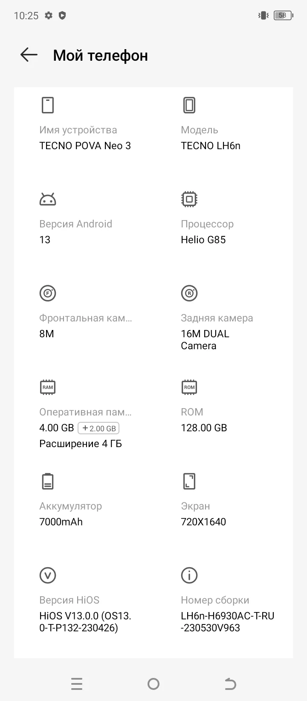Open device name TECNO POVA Neo 3
The image size is (307, 701).
[85, 146]
